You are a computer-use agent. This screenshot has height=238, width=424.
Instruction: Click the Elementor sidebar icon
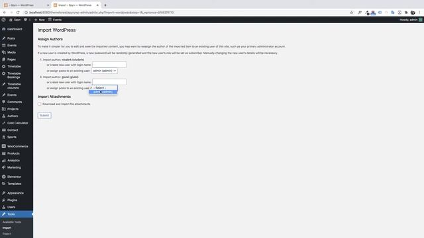click(4, 177)
